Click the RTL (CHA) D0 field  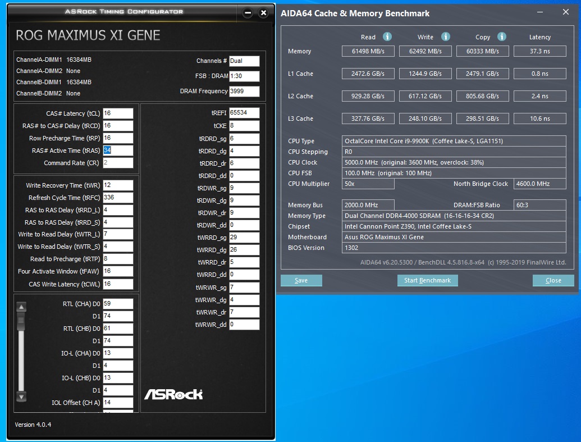click(x=118, y=304)
